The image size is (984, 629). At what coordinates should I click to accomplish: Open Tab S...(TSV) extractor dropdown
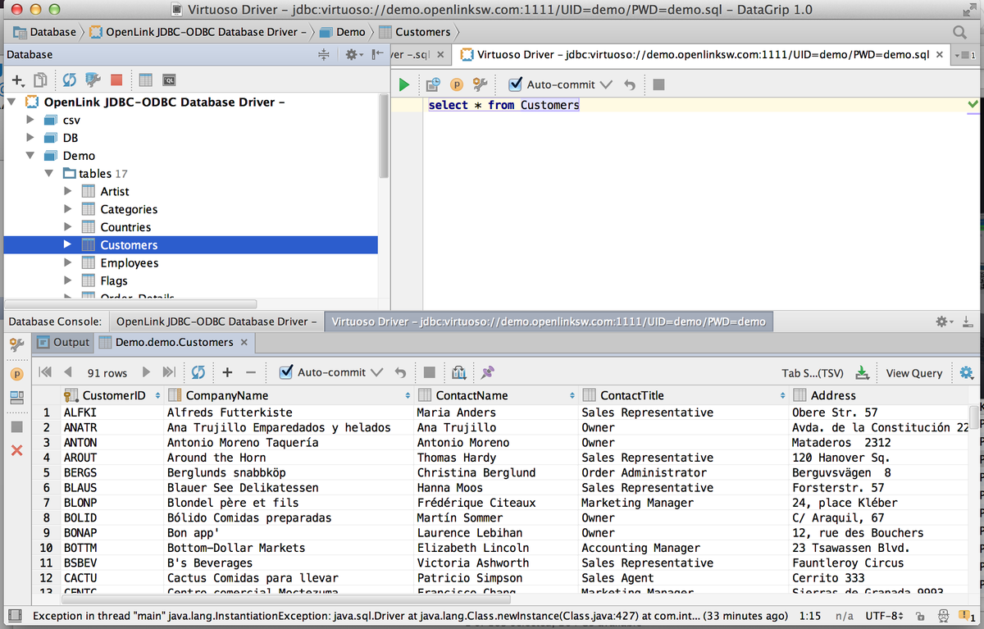click(812, 373)
